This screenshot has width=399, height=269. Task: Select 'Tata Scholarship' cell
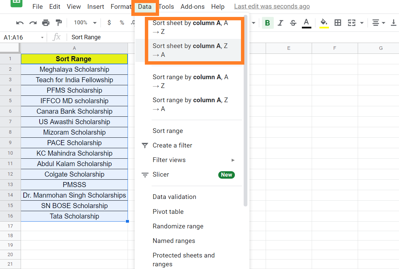74,216
